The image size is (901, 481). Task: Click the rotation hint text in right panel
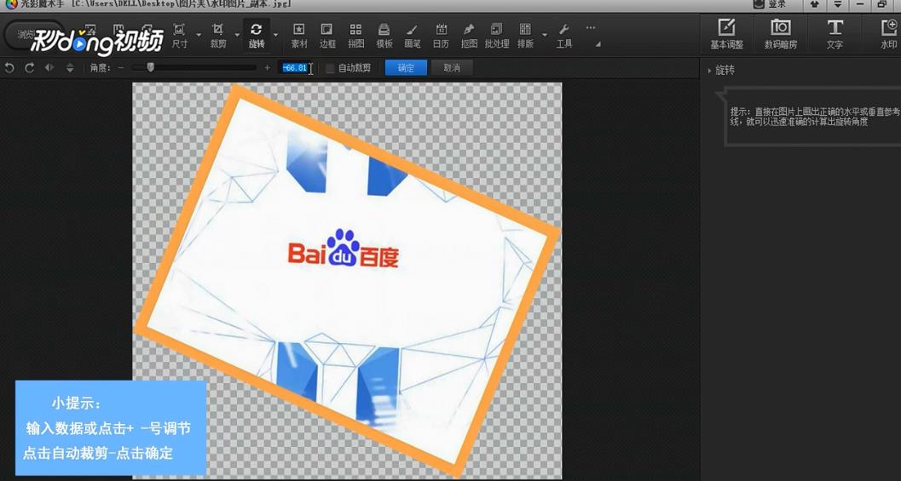814,117
